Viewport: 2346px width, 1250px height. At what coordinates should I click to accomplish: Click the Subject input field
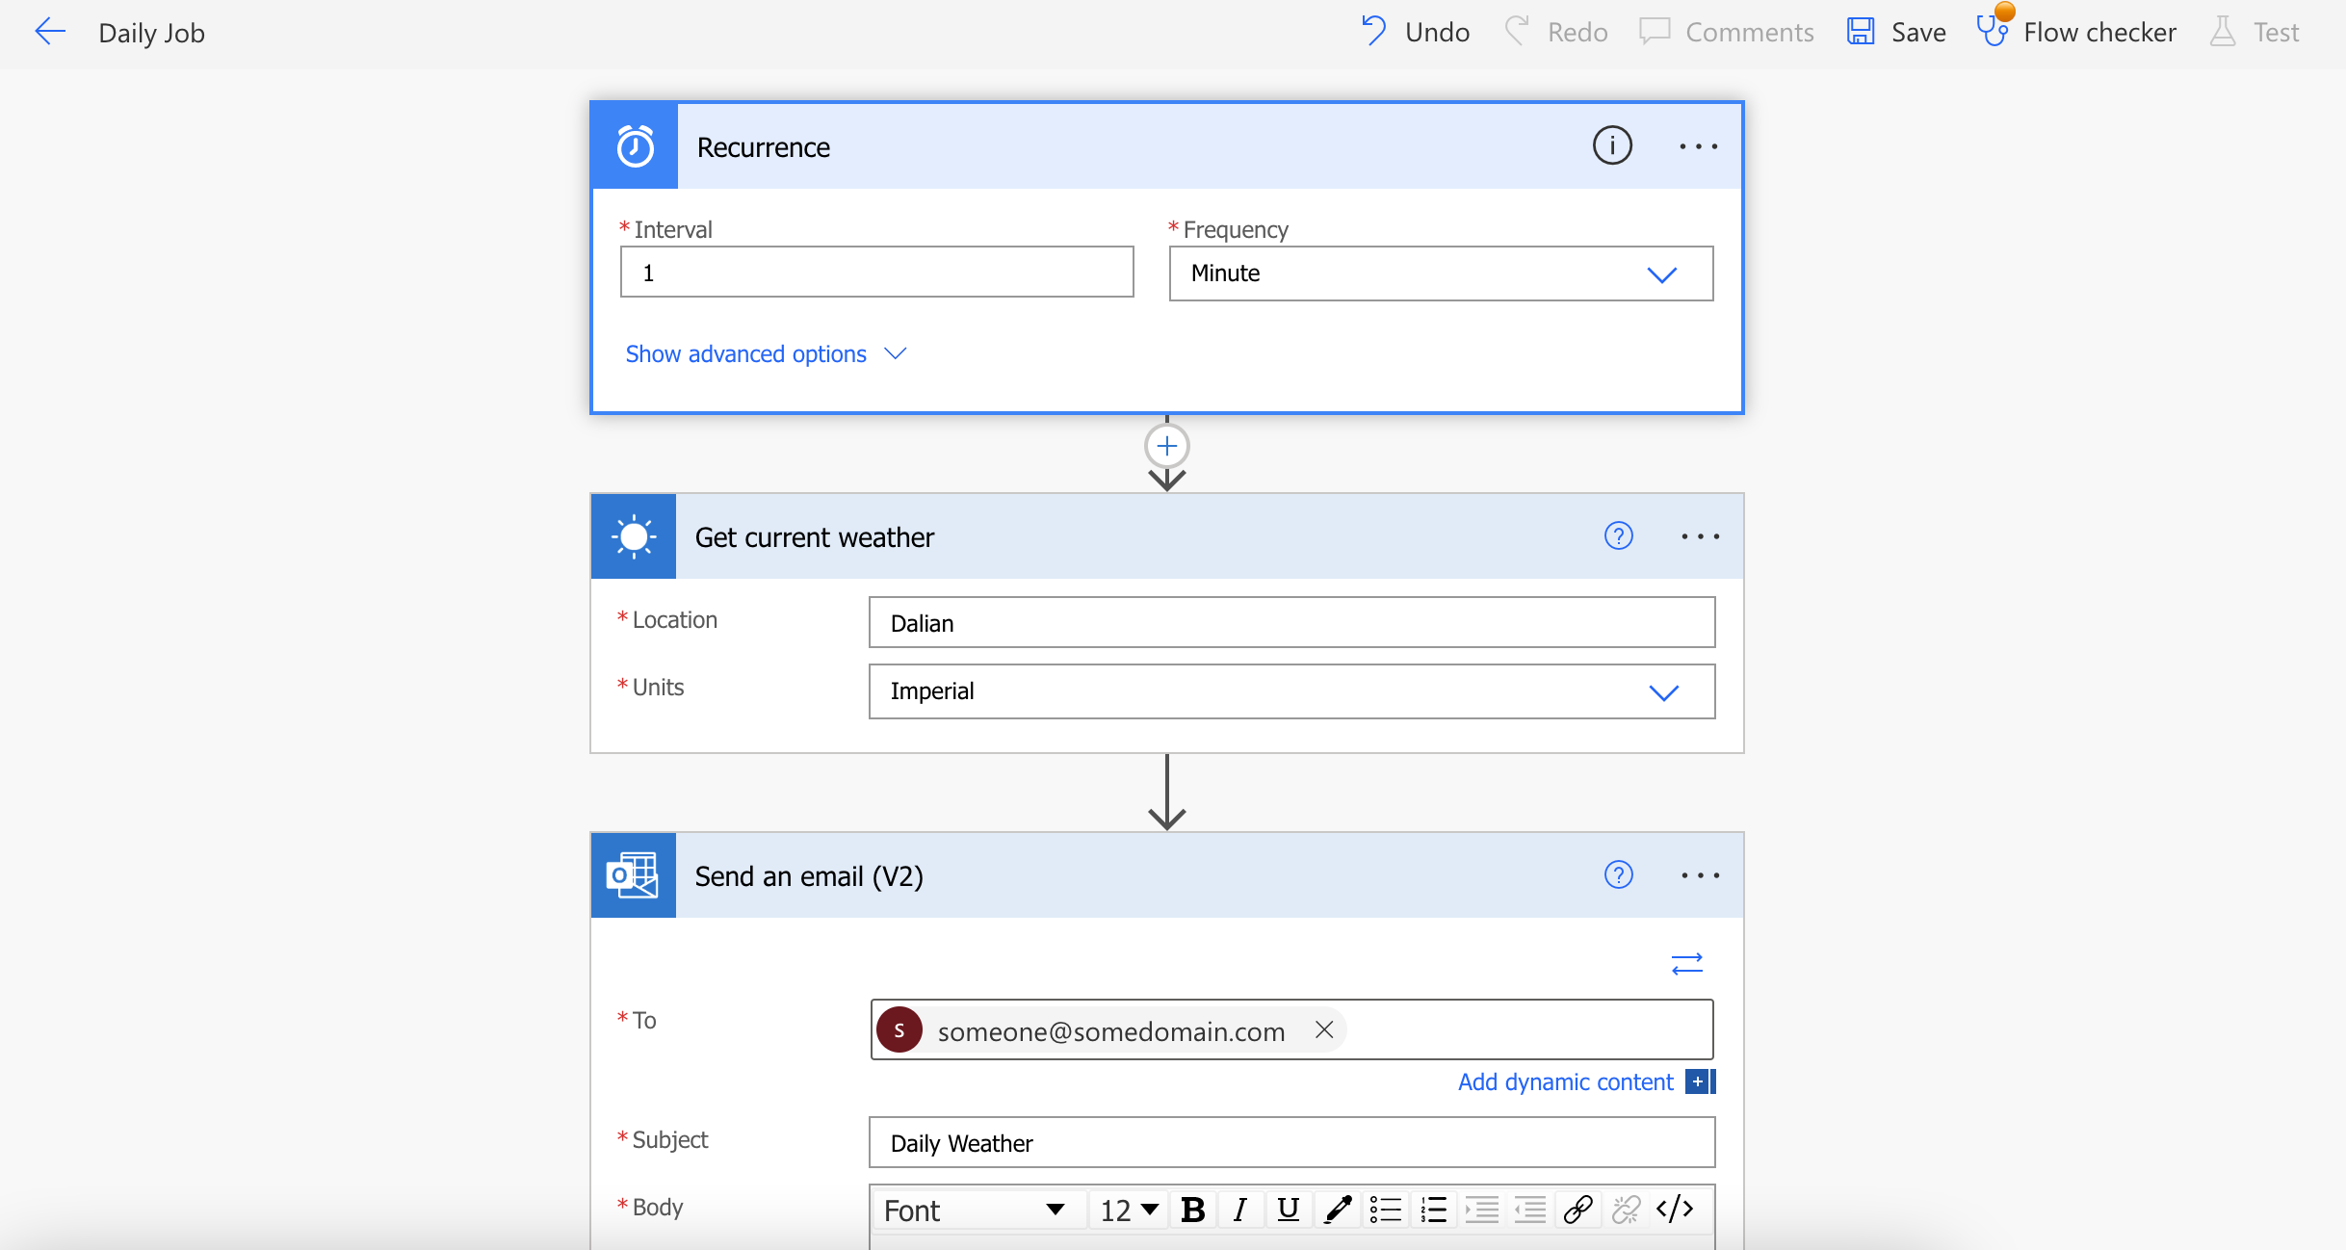point(1290,1143)
